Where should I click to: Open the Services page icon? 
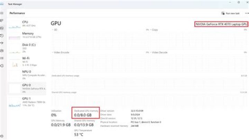(x=2, y=65)
